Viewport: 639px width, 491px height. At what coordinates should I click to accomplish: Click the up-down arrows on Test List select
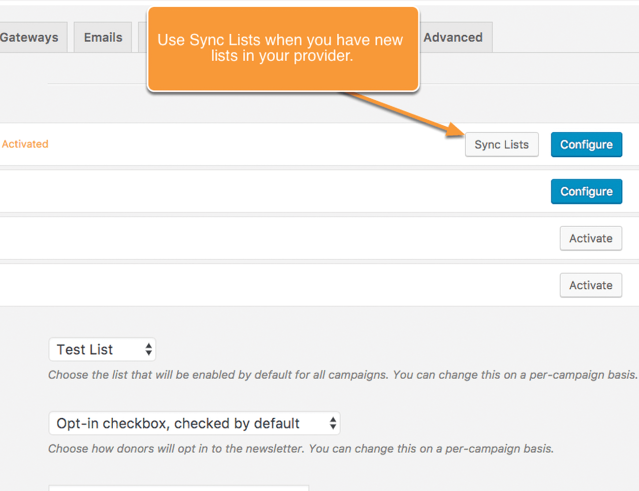point(149,350)
